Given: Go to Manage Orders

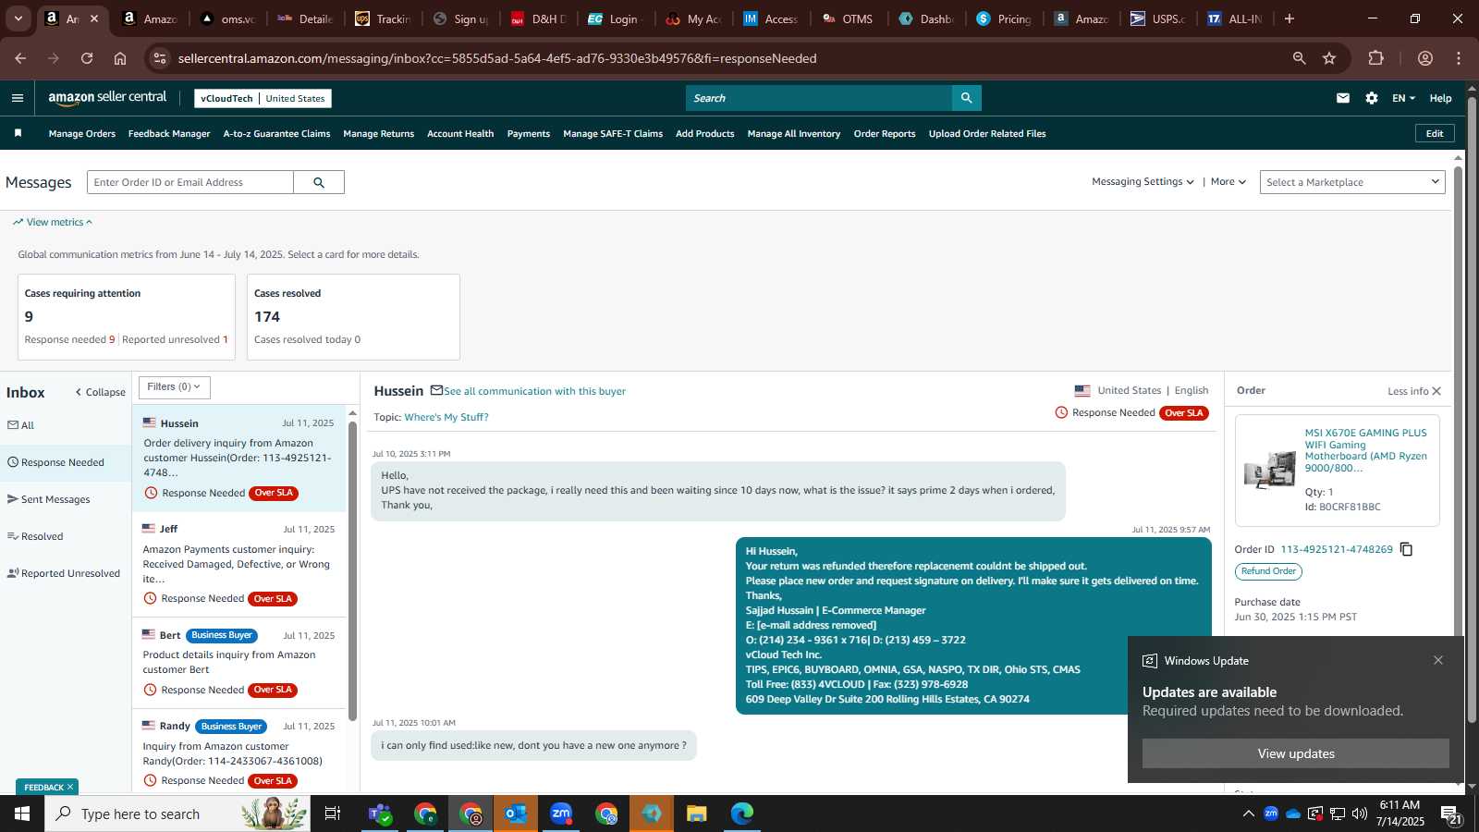Looking at the screenshot, I should (x=82, y=134).
